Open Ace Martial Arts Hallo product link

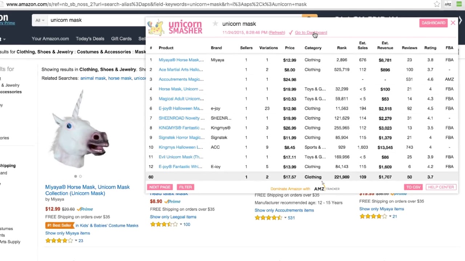pos(181,70)
